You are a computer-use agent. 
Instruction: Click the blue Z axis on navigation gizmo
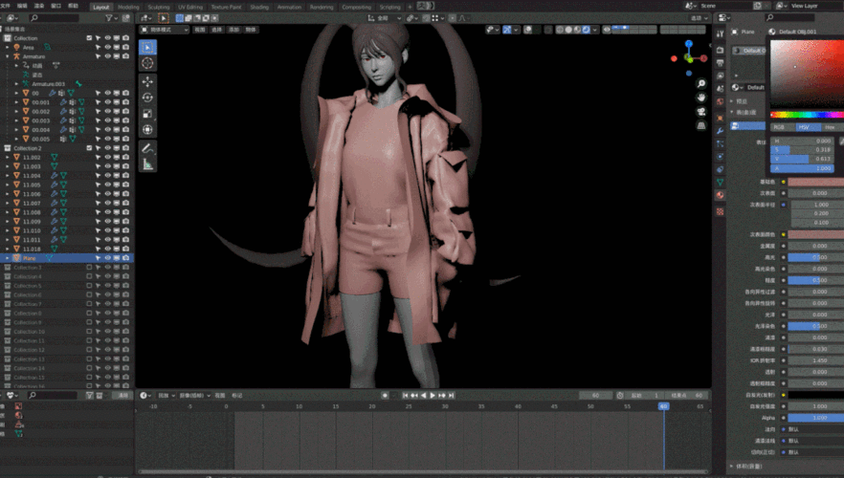tap(689, 44)
